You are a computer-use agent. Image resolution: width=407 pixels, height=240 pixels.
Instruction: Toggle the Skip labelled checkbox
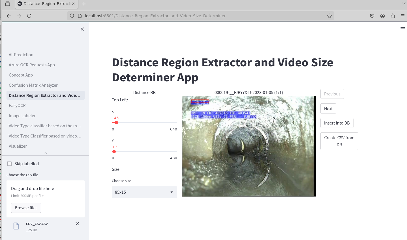pos(9,164)
